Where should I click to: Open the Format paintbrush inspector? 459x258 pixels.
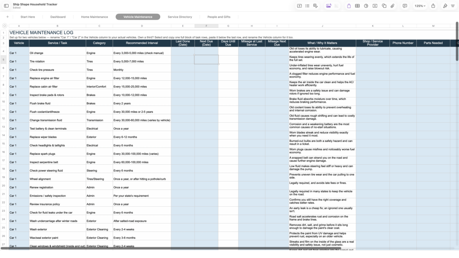[x=445, y=6]
